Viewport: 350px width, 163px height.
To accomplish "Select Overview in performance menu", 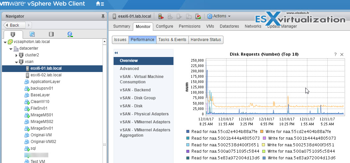I will click(x=144, y=61).
